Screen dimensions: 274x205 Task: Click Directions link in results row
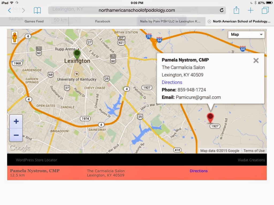(x=199, y=171)
